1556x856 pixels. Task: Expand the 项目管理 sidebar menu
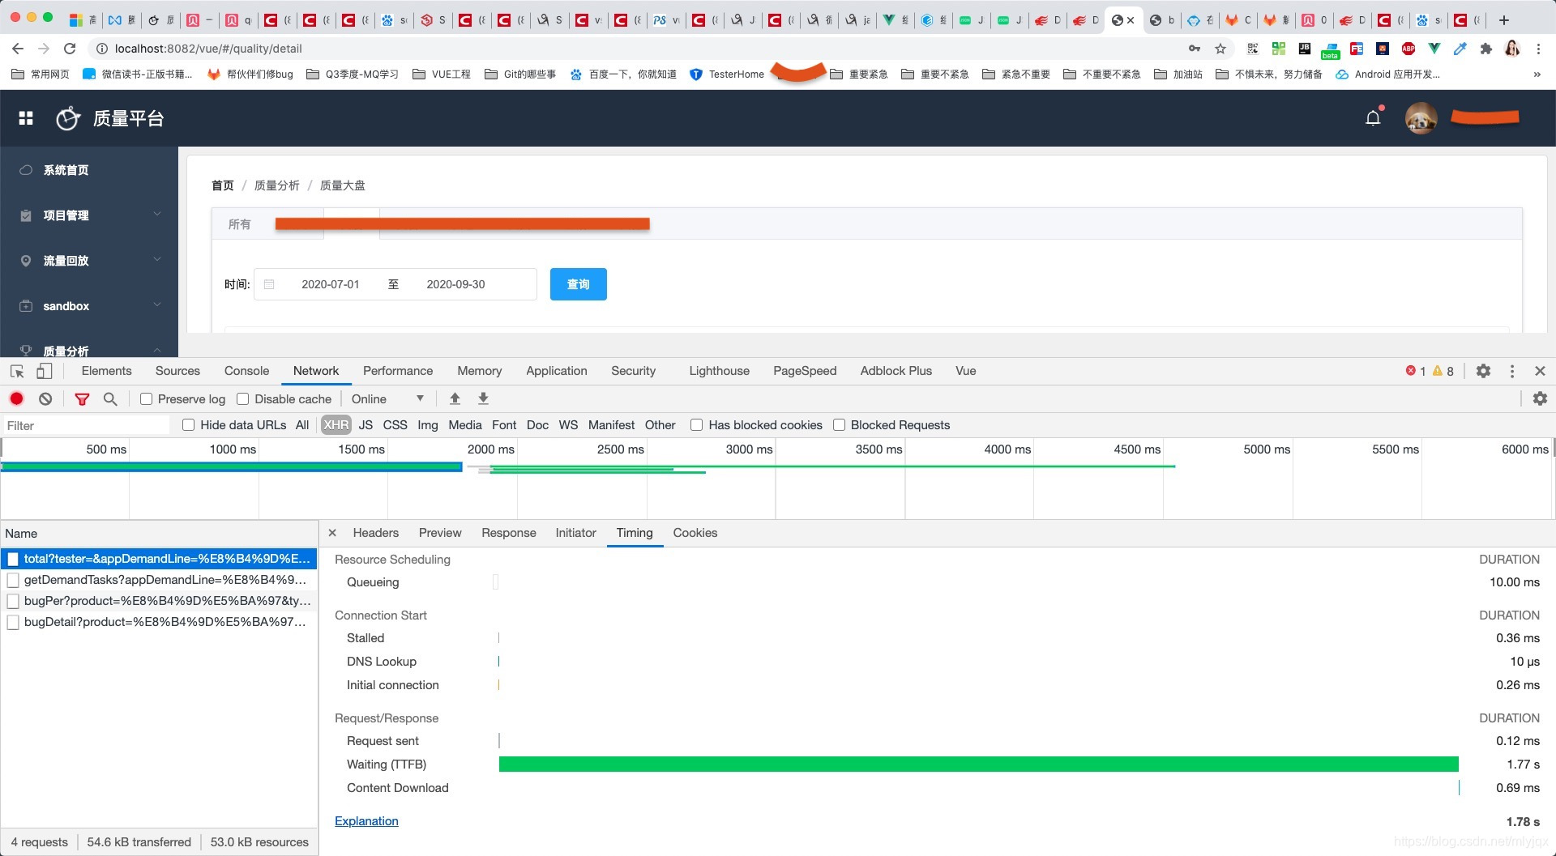(x=89, y=215)
